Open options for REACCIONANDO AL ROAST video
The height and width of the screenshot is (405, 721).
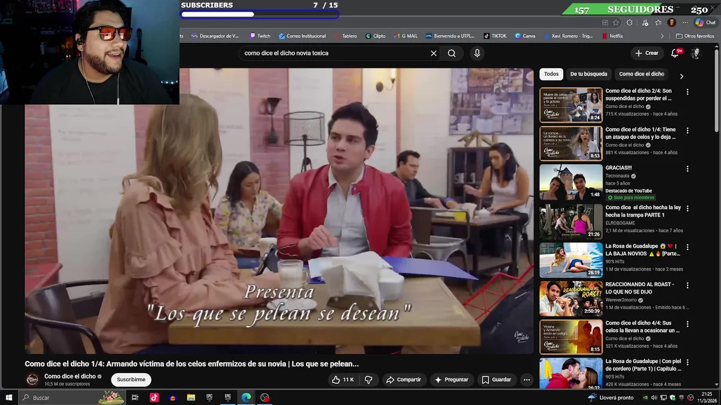point(687,285)
